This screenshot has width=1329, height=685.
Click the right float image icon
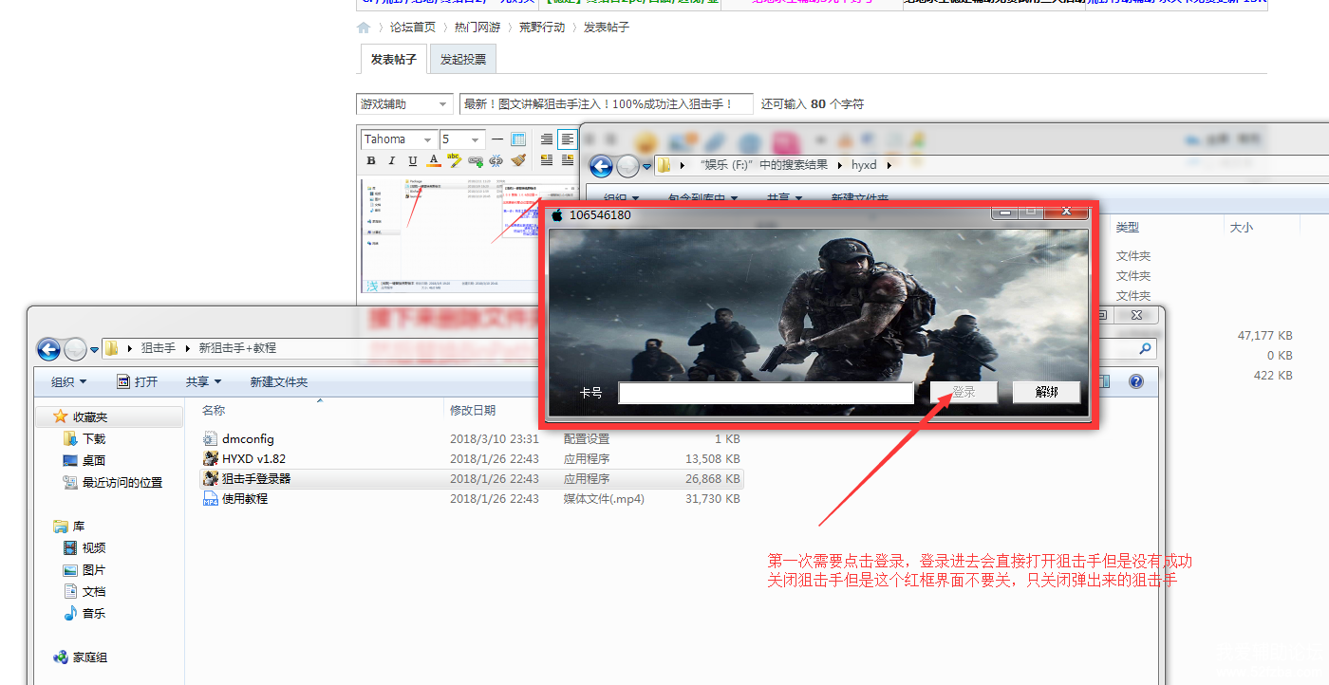(568, 161)
